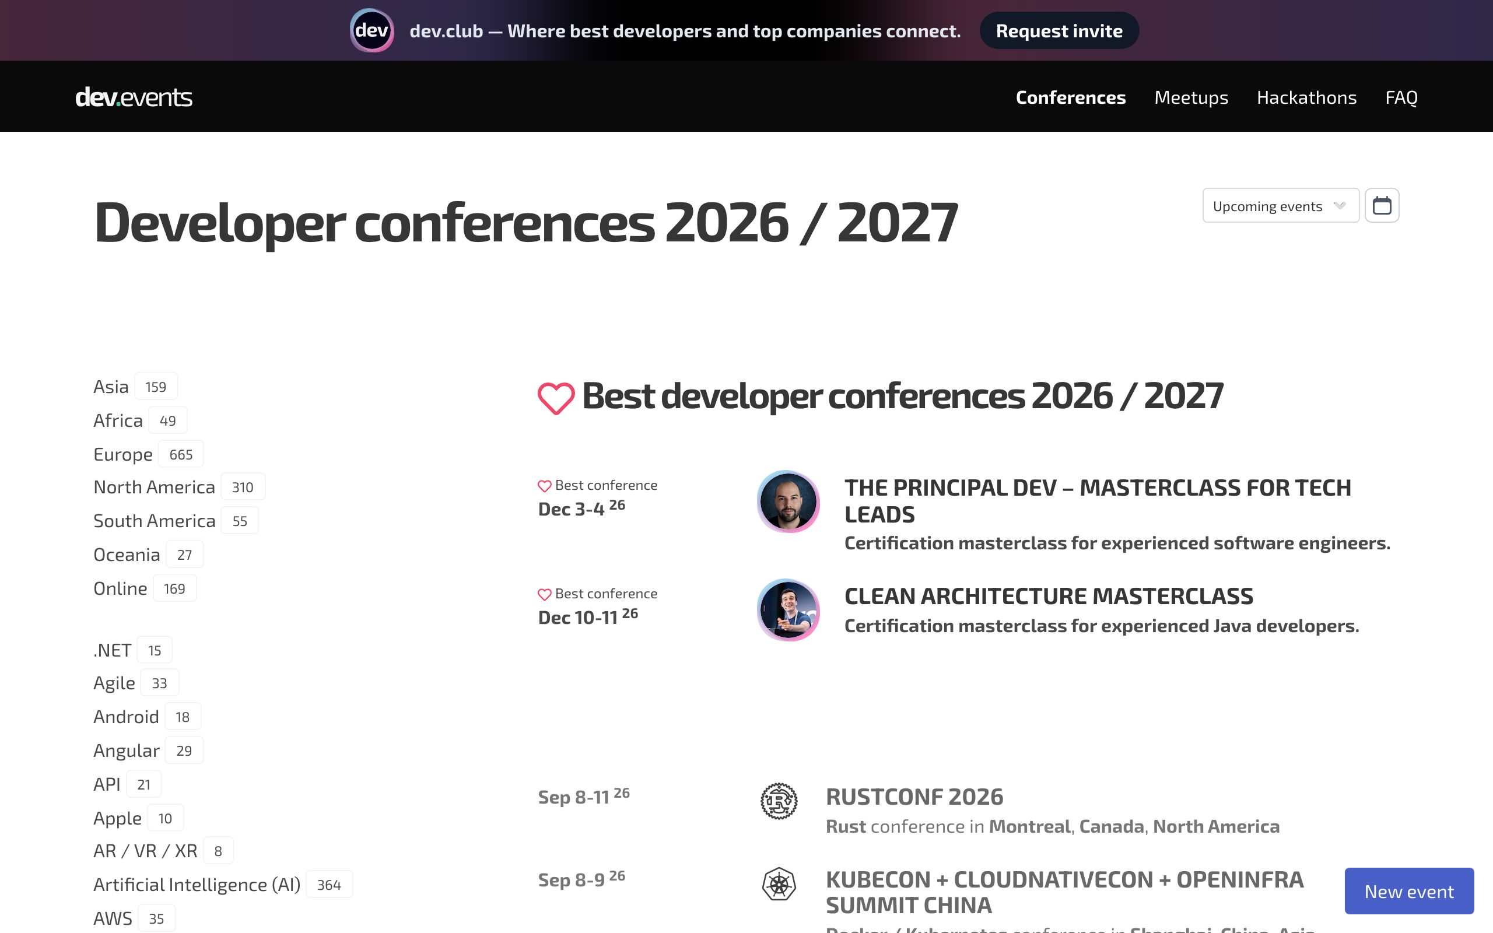Open the FAQ page link
Viewport: 1493px width, 933px height.
1401,97
